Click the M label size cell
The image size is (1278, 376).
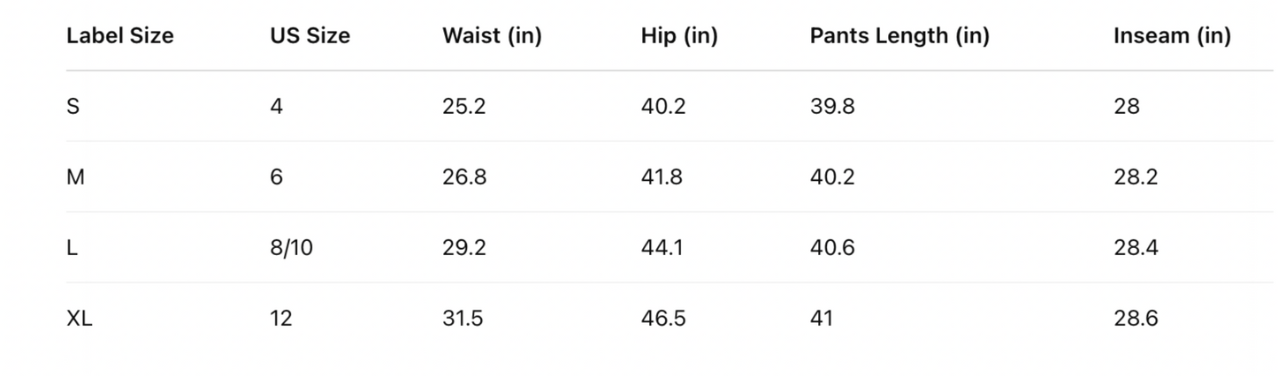[x=75, y=177]
